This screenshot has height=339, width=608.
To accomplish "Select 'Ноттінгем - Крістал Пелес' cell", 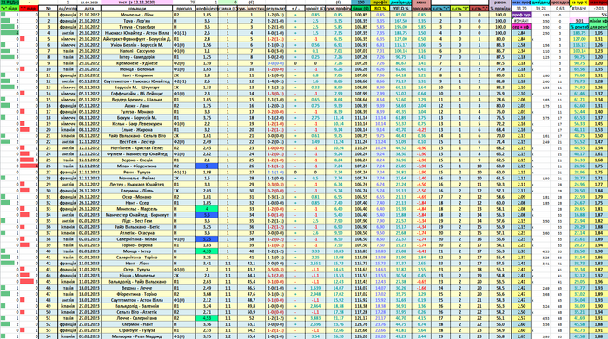I will [137, 148].
